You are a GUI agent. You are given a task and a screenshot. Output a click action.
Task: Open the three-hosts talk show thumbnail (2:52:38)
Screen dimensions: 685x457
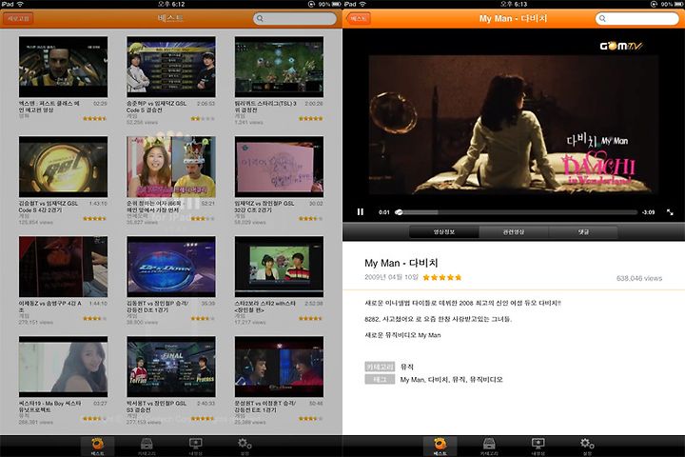(x=279, y=267)
